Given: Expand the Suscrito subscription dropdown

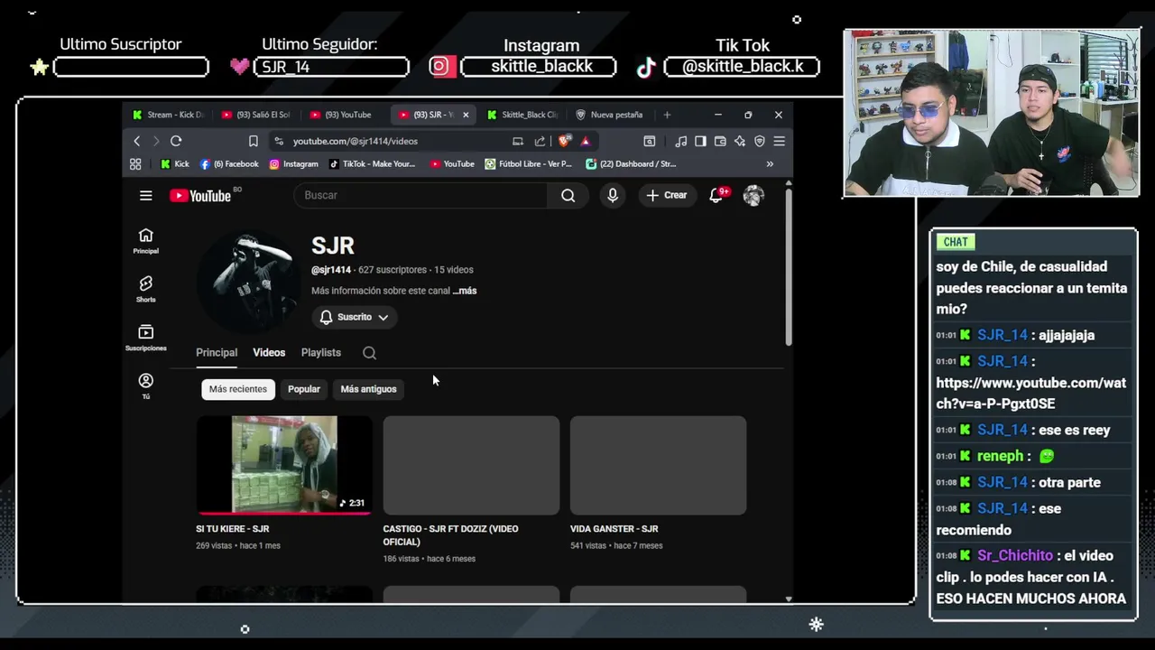Looking at the screenshot, I should pos(354,317).
